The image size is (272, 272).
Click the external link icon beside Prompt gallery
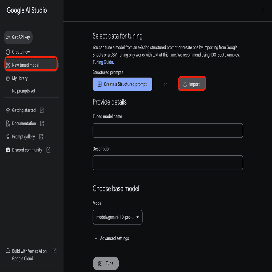click(x=41, y=137)
